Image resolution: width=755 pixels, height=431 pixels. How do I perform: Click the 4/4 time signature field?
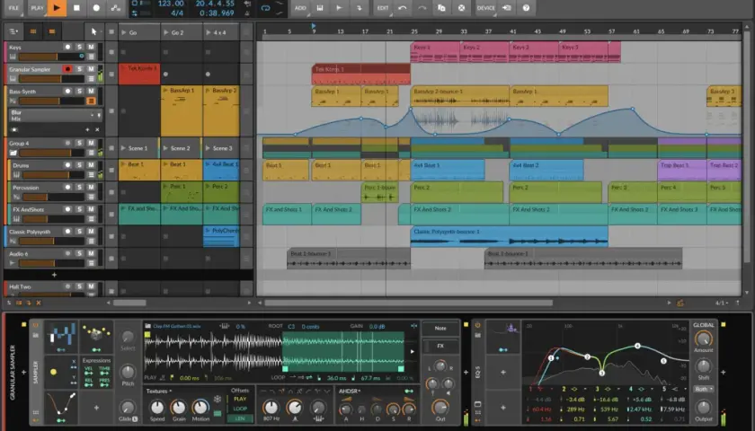pos(177,13)
